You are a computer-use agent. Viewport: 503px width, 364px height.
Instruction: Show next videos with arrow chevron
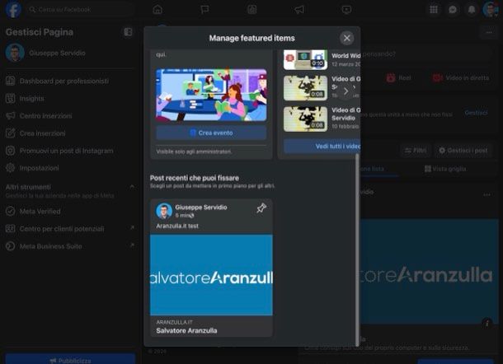346,91
